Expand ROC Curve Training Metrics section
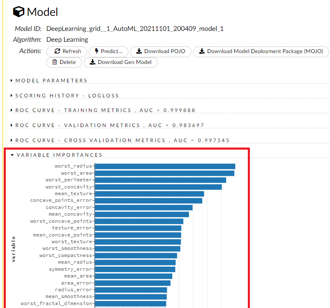This screenshot has height=308, width=330. [12, 110]
